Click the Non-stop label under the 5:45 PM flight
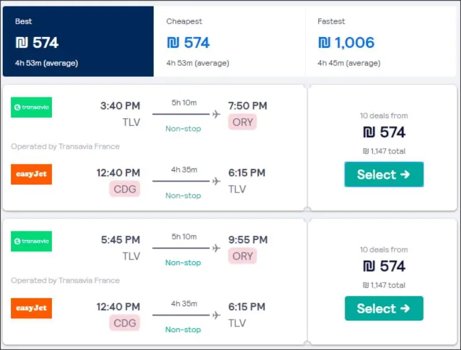 (183, 262)
